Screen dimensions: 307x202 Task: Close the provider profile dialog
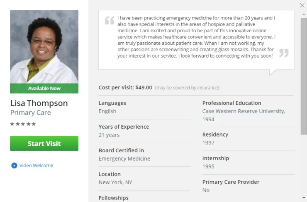click(302, 5)
